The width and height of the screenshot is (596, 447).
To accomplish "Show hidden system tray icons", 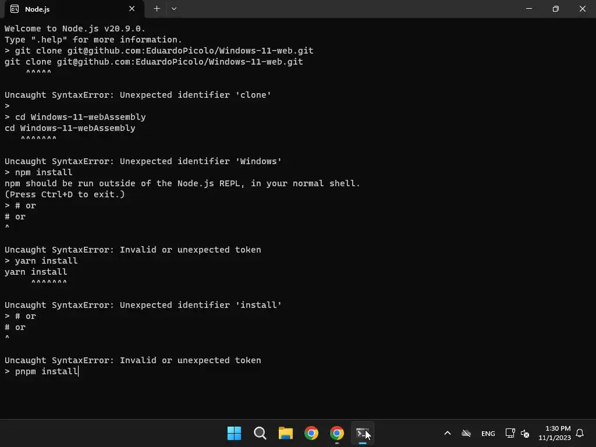I will [448, 433].
